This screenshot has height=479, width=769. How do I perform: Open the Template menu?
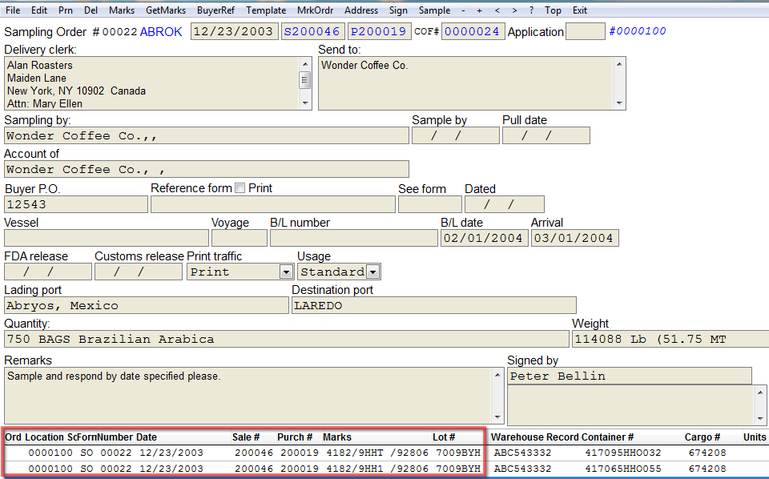click(x=266, y=10)
